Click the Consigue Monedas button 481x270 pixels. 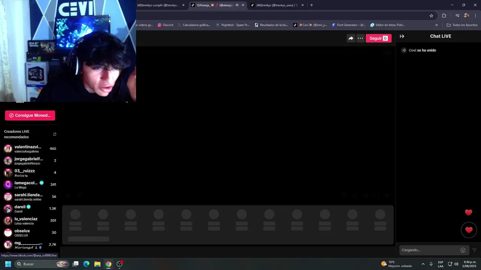click(30, 115)
